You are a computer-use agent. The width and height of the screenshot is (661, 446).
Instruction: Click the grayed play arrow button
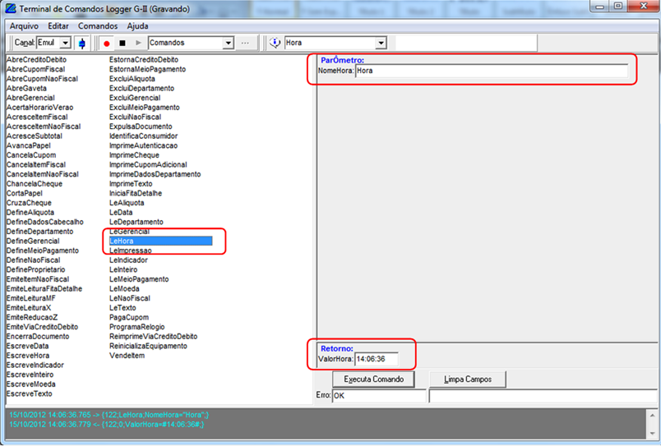pyautogui.click(x=138, y=43)
